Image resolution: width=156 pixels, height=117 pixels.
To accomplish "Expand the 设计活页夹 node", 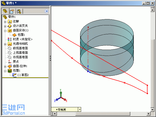I will coord(5,26).
